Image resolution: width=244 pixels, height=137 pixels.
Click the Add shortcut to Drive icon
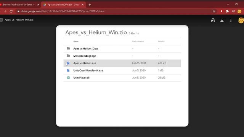[x=213, y=20]
